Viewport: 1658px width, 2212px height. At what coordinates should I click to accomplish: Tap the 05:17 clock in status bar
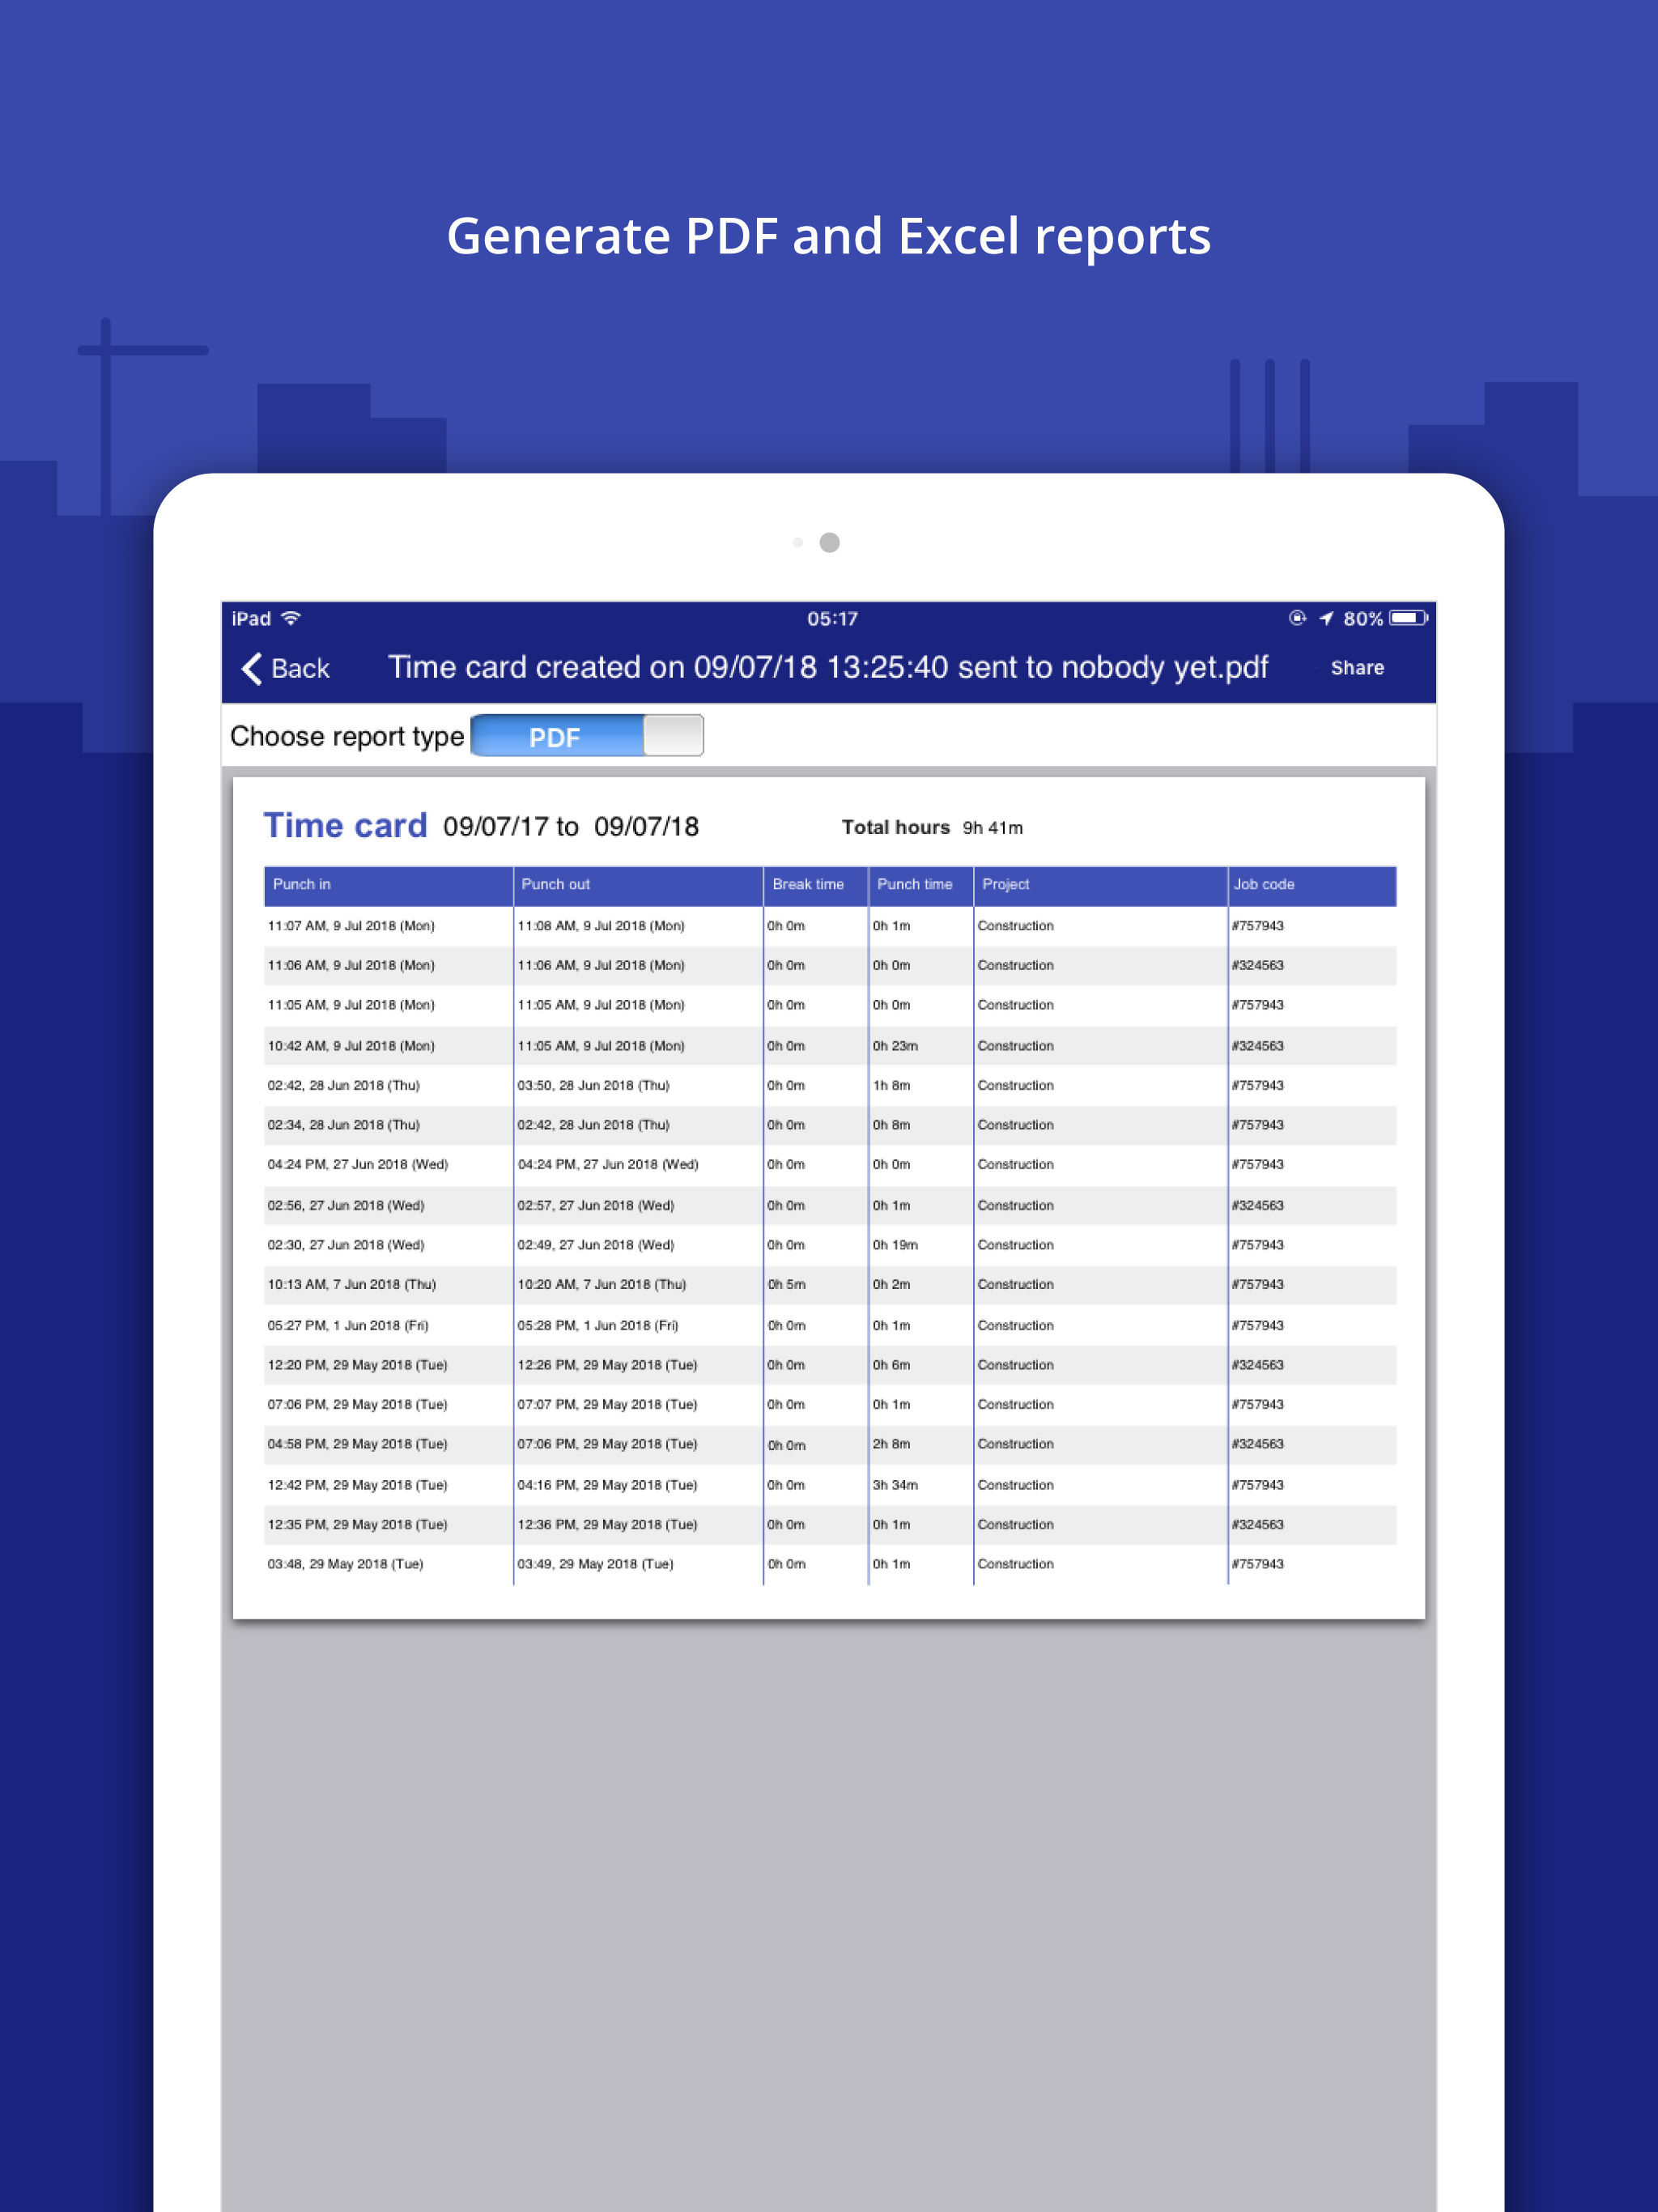832,619
